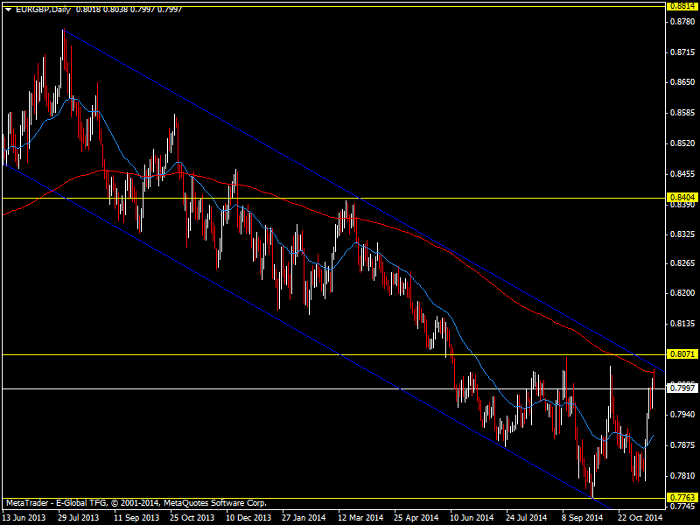
Task: Click the 0.8585 price axis label
Action: click(x=683, y=113)
